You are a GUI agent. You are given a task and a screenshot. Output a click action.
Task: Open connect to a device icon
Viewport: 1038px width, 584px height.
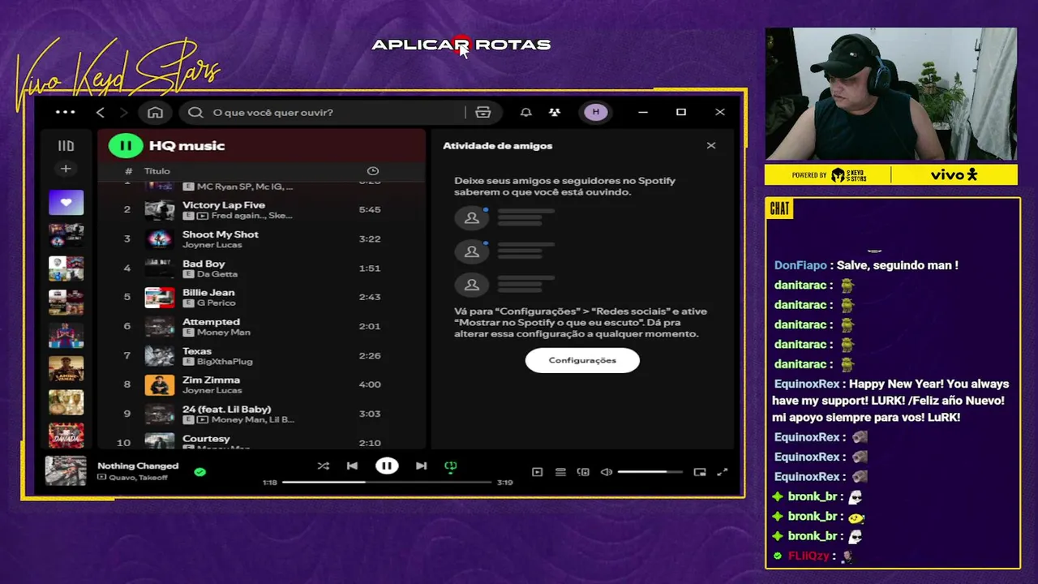tap(583, 472)
